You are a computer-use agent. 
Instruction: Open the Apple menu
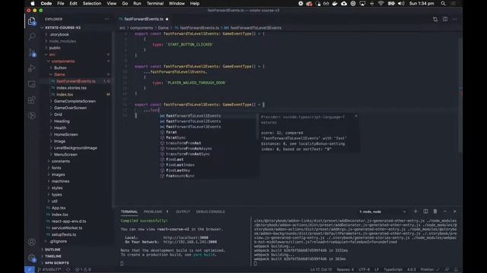click(33, 4)
